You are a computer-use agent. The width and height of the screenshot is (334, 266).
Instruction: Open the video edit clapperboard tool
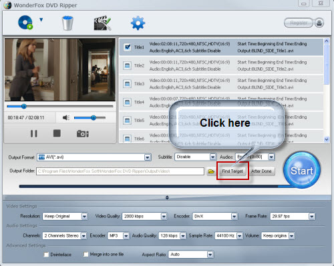tap(102, 23)
